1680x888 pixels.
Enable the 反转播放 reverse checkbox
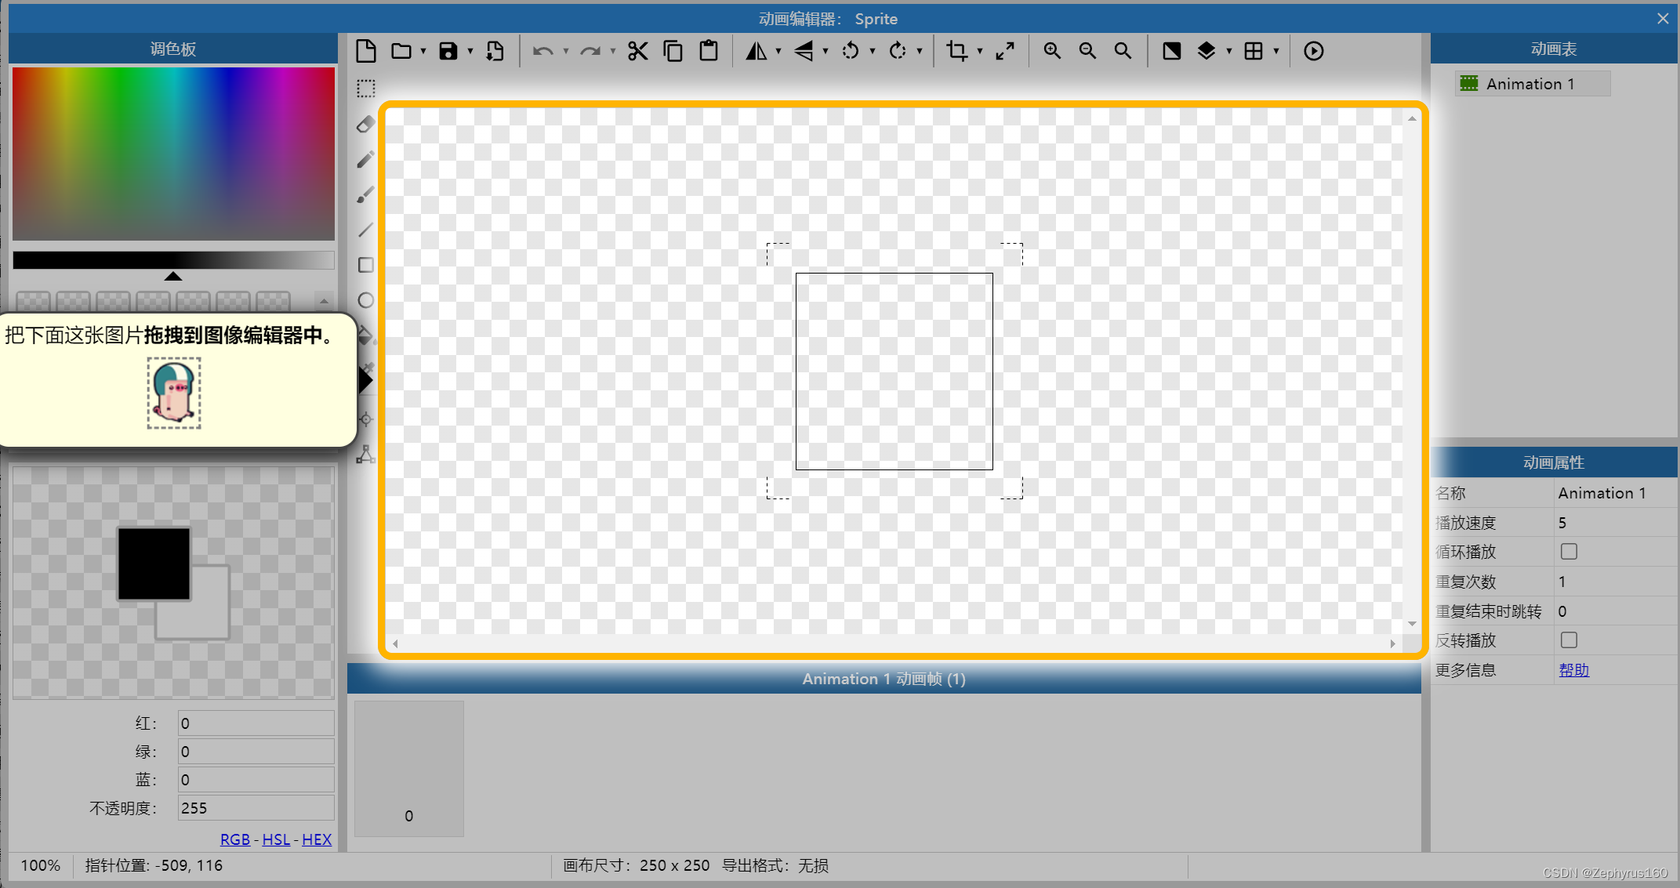click(x=1569, y=640)
